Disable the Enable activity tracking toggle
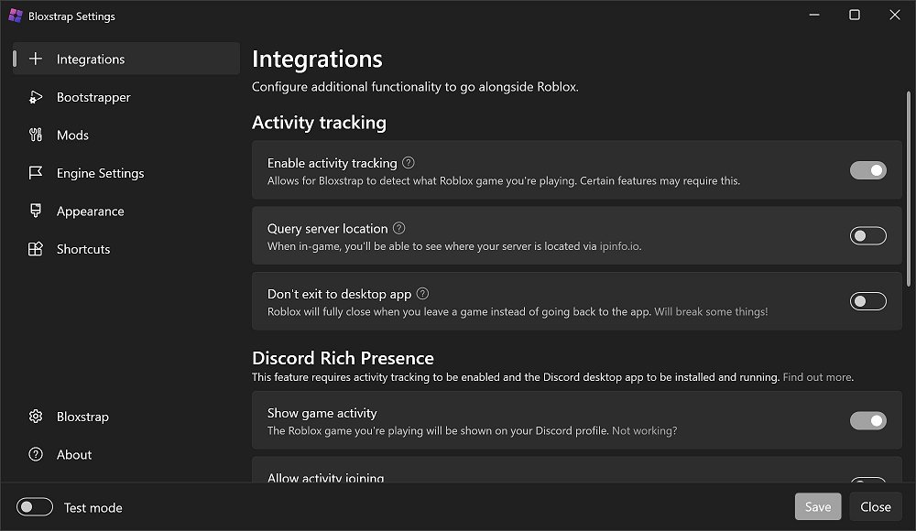This screenshot has height=531, width=916. [x=867, y=170]
